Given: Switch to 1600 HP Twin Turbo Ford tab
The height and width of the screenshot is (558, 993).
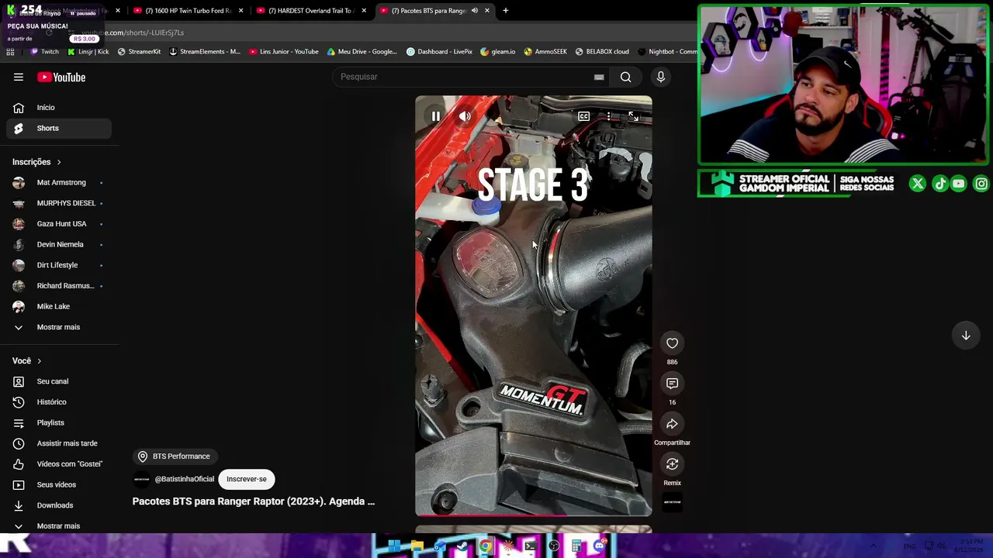Looking at the screenshot, I should pos(189,11).
